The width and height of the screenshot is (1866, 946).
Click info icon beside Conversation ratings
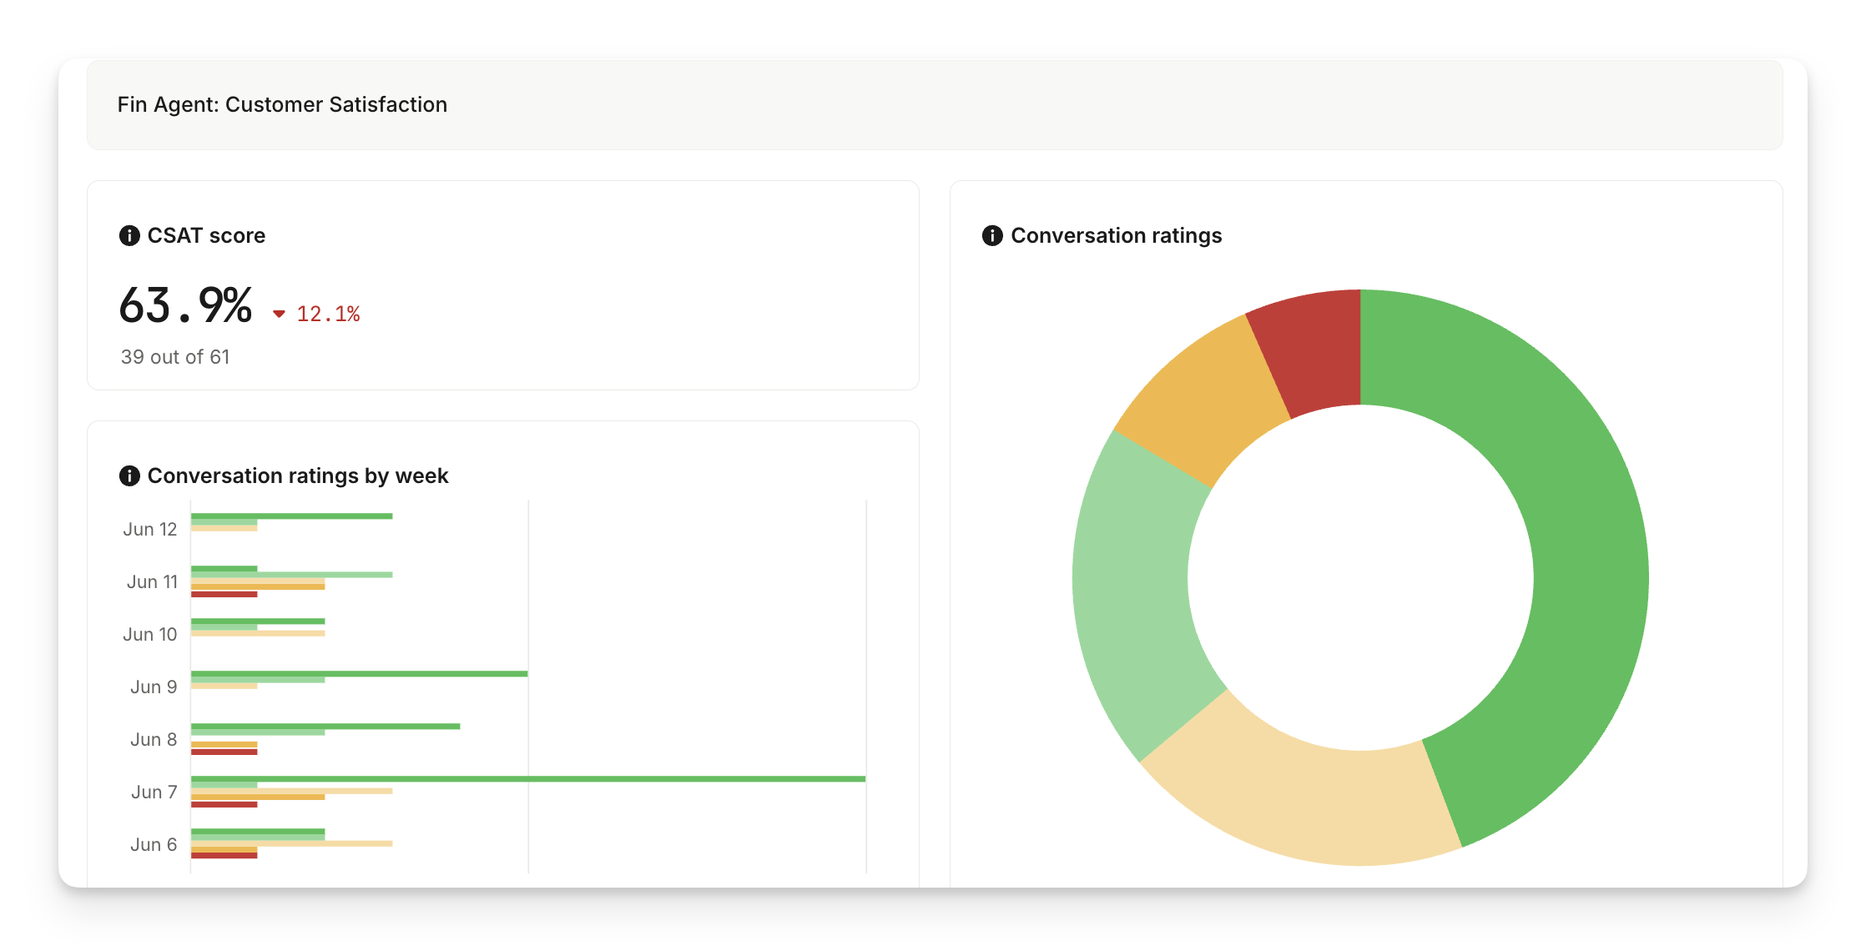click(992, 235)
